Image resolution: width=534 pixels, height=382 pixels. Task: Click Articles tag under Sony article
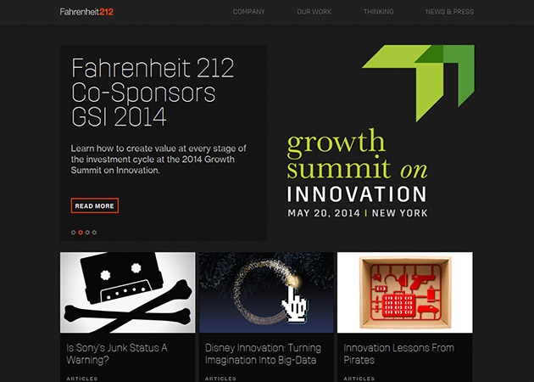point(82,379)
